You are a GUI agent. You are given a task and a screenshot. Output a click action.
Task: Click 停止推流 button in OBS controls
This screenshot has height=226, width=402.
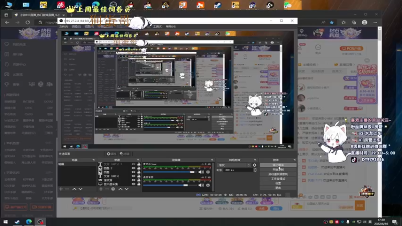pos(278,165)
